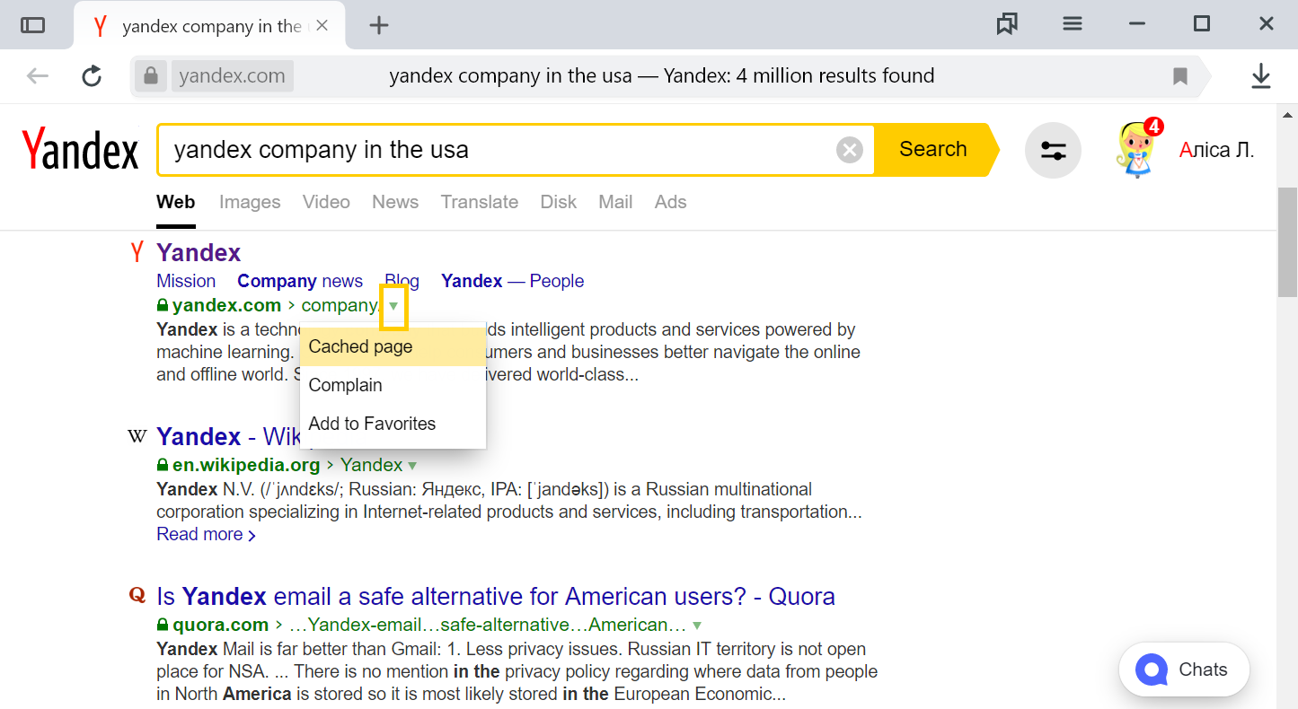The height and width of the screenshot is (709, 1298).
Task: Click the Аліса Л. account name
Action: click(1216, 150)
